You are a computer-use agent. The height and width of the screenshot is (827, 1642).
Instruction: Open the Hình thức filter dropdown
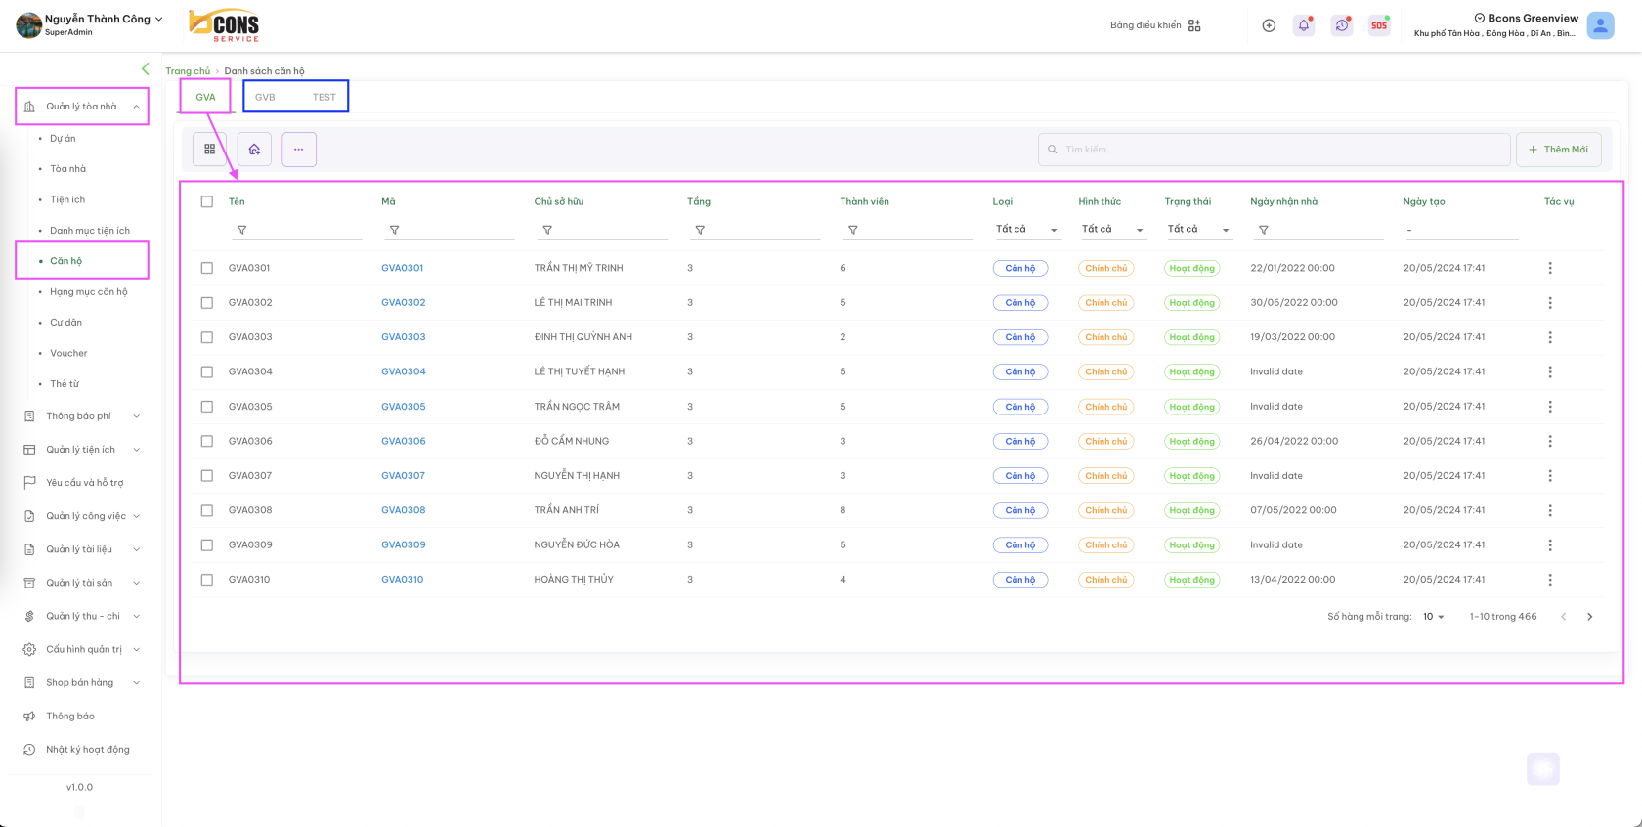coord(1112,229)
